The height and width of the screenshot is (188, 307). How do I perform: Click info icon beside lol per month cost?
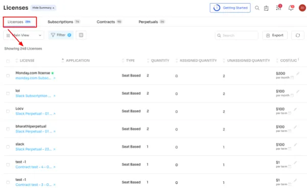point(292,95)
